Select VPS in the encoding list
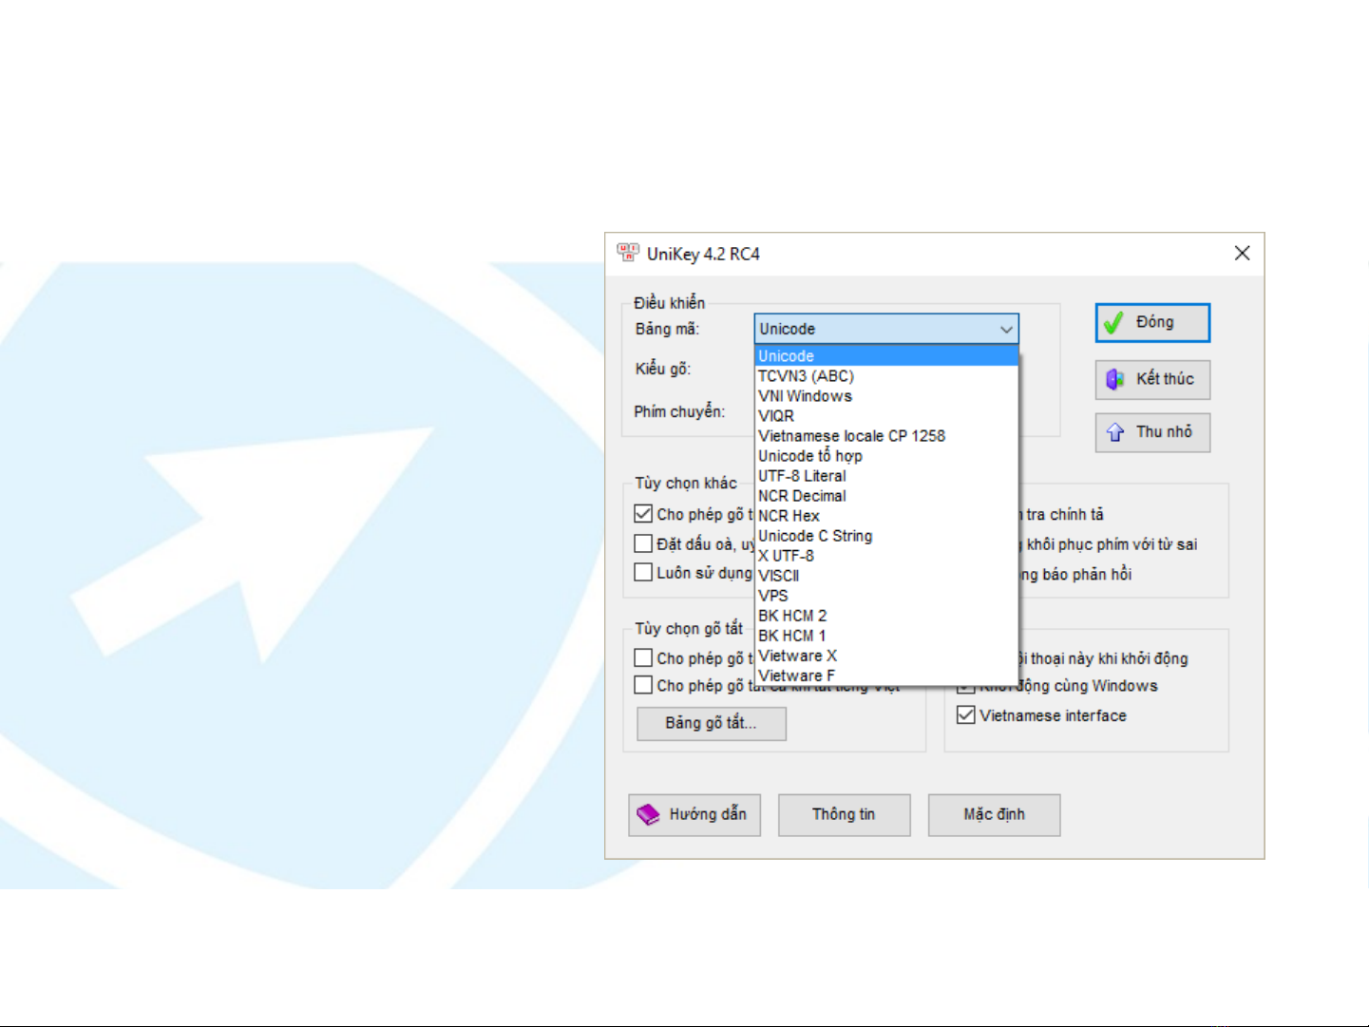The height and width of the screenshot is (1027, 1369). 886,596
